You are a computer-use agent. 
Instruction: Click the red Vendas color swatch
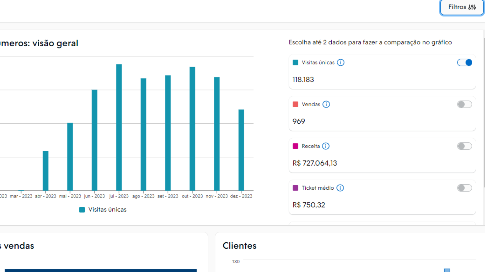tap(295, 104)
